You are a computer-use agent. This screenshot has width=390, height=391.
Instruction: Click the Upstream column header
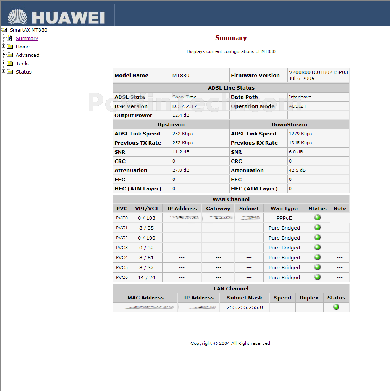coord(171,124)
